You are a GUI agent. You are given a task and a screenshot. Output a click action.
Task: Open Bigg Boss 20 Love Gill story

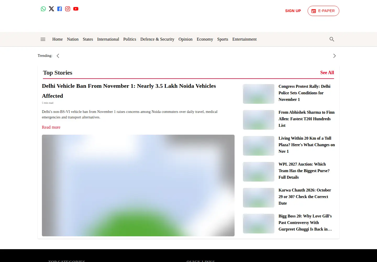305,223
